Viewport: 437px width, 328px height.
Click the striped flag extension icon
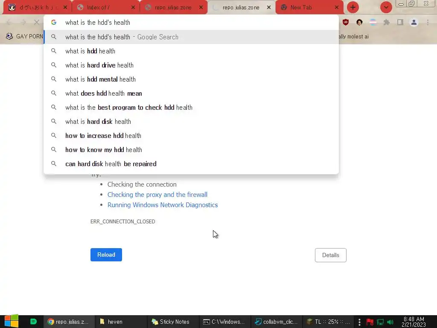373,22
